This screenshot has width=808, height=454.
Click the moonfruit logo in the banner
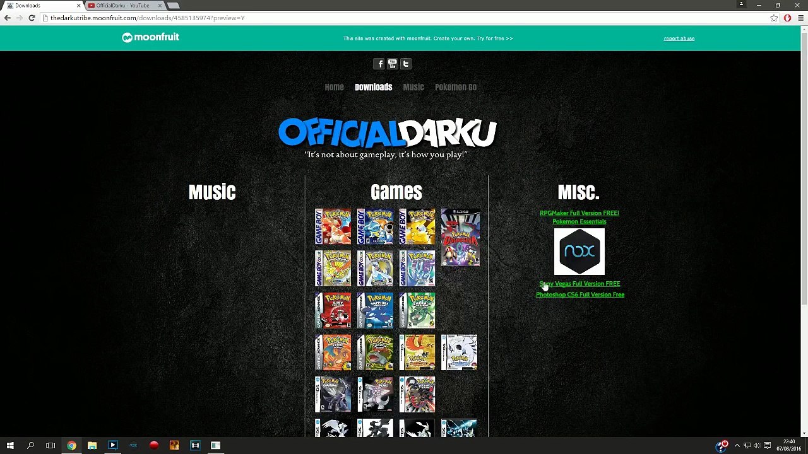(150, 38)
